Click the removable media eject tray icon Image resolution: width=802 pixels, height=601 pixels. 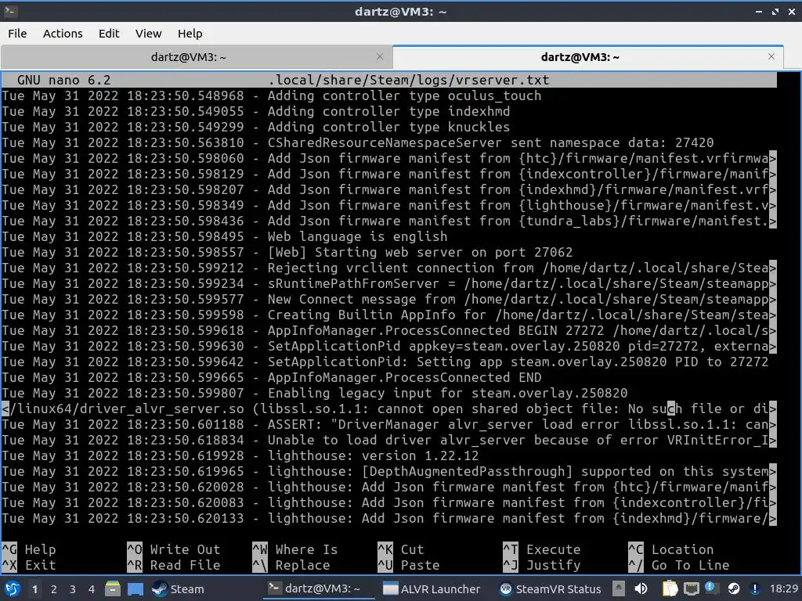[619, 588]
